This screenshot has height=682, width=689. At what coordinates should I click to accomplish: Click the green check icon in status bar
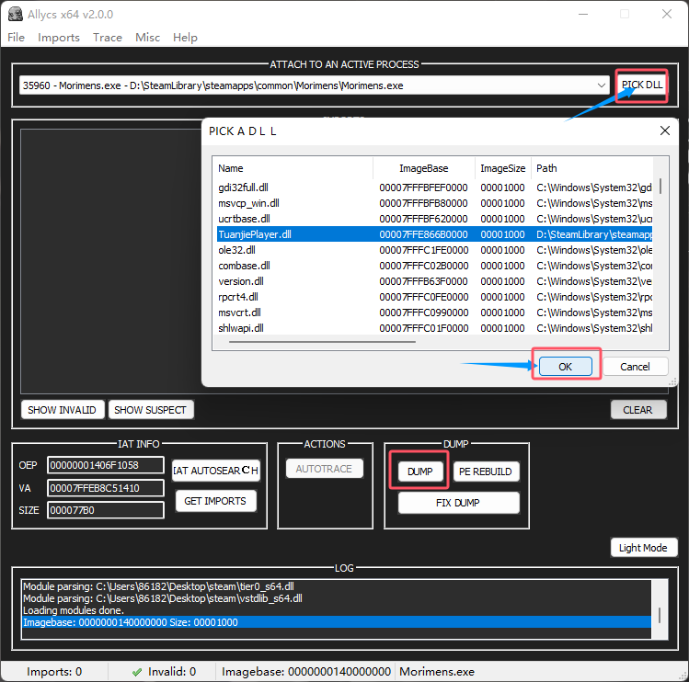click(x=137, y=672)
